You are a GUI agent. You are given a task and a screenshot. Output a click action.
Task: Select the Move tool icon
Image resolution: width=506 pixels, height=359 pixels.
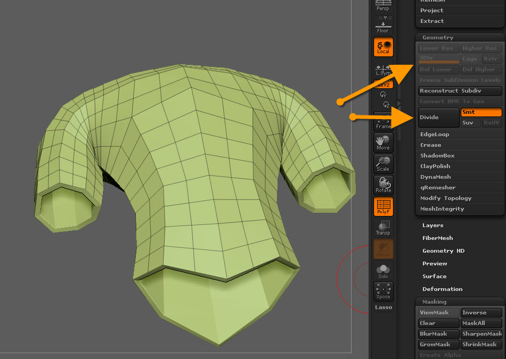pyautogui.click(x=383, y=142)
